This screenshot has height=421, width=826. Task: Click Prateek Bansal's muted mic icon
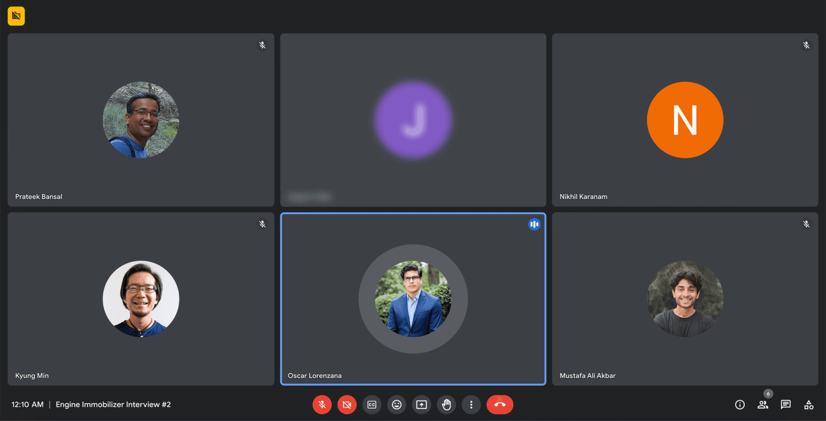click(x=262, y=45)
